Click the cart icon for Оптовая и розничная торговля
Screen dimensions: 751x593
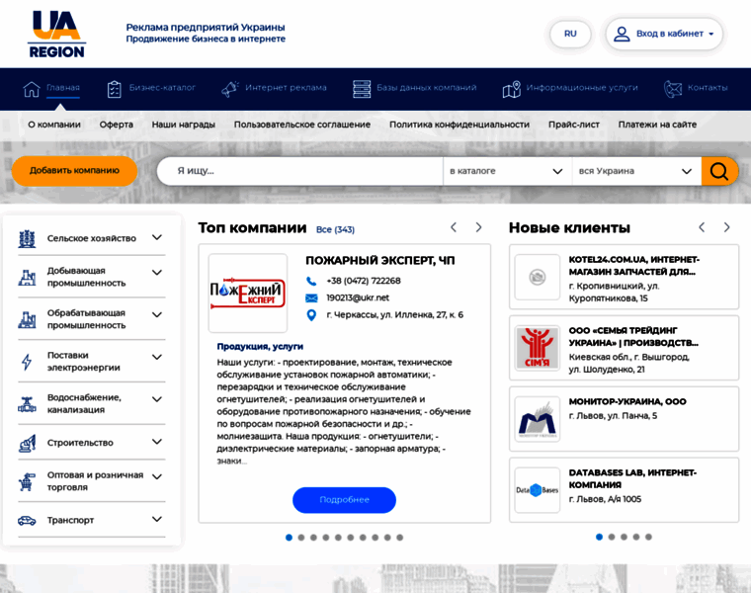pos(27,481)
